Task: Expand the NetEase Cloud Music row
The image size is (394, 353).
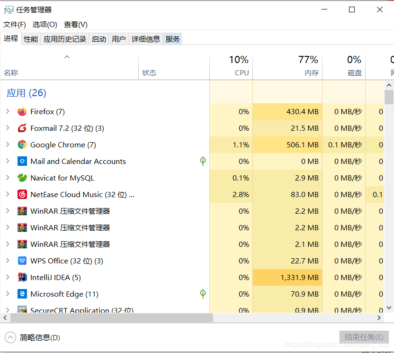Action: 8,194
